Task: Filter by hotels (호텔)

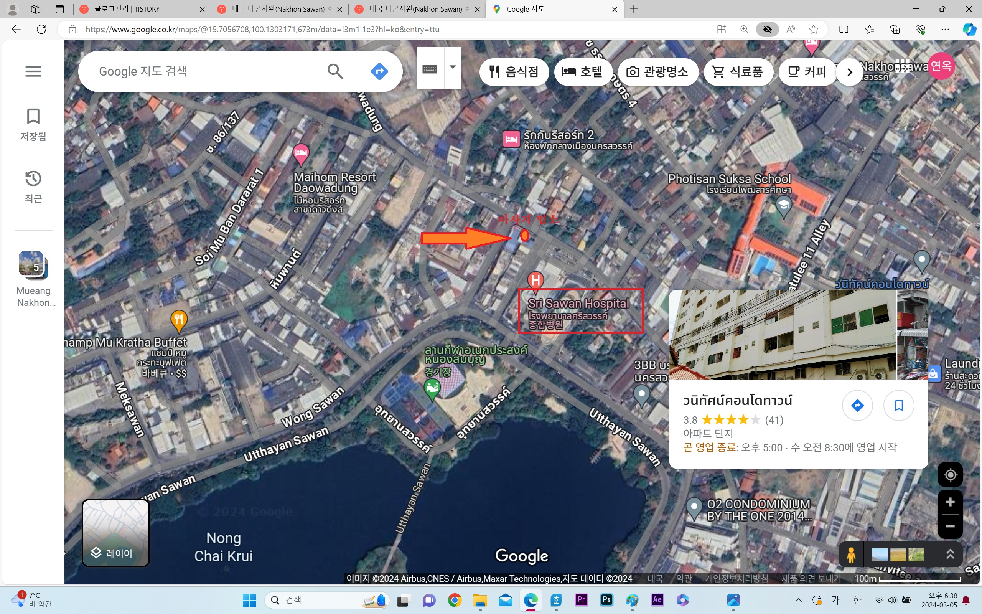Action: pyautogui.click(x=583, y=72)
